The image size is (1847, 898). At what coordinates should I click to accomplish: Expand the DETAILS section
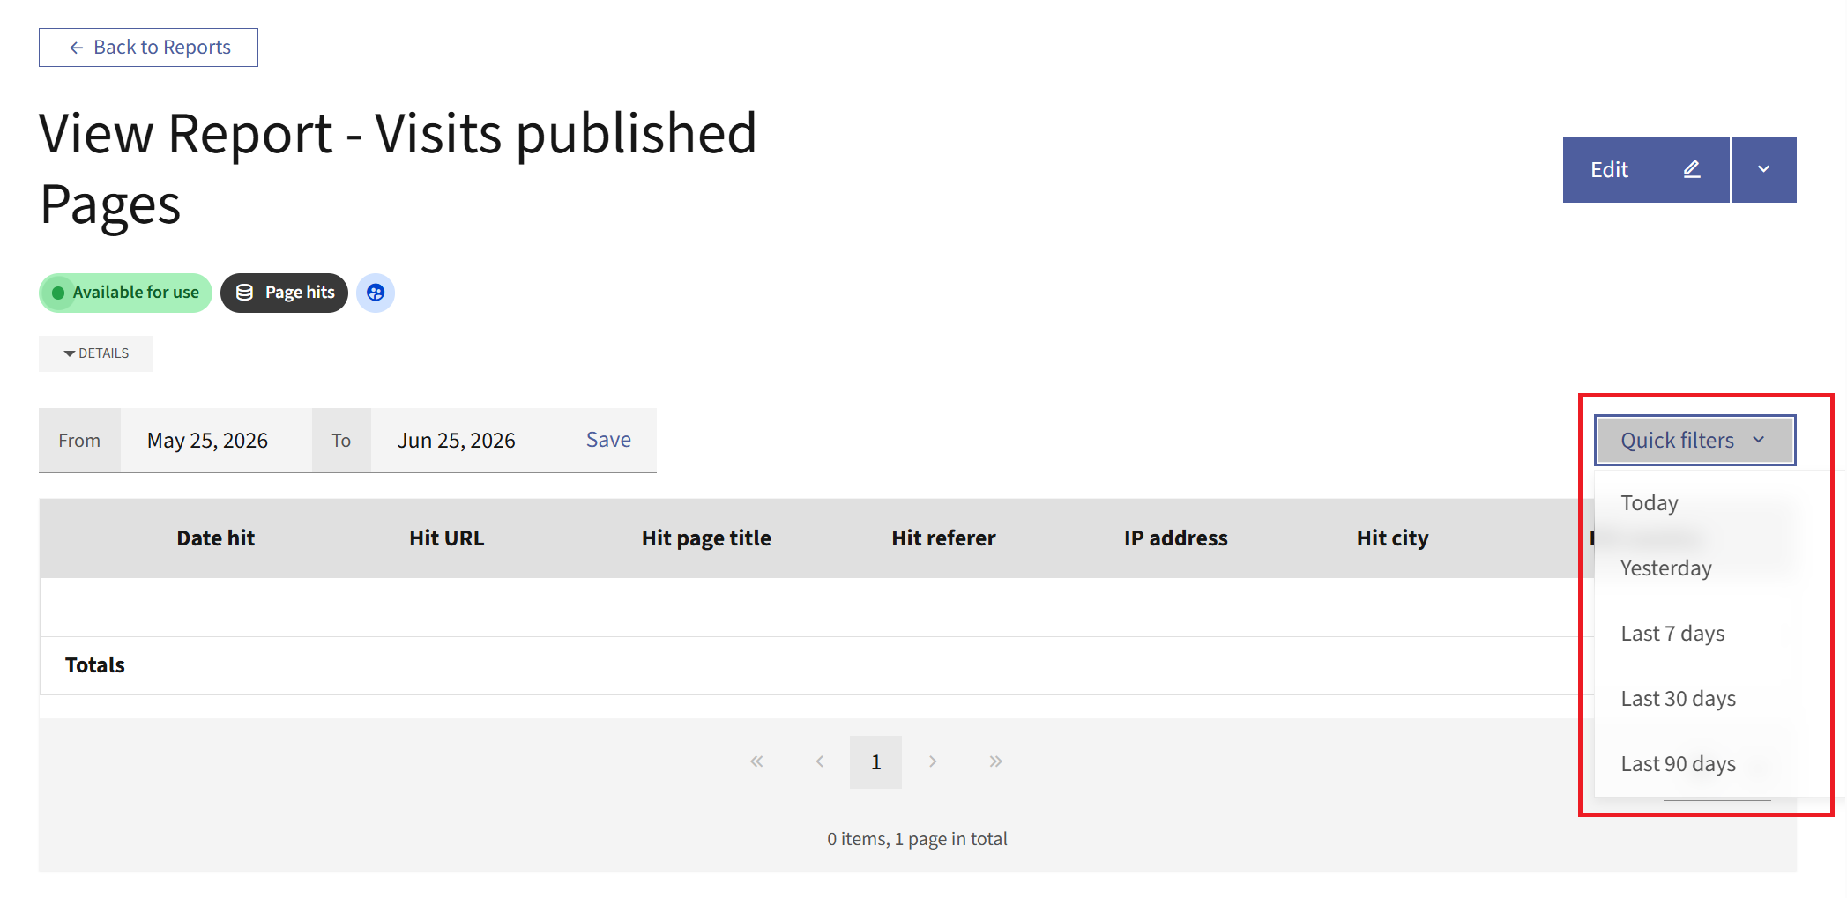96,353
